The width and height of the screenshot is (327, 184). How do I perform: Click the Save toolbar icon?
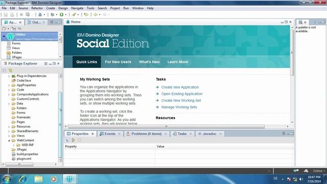click(6, 15)
